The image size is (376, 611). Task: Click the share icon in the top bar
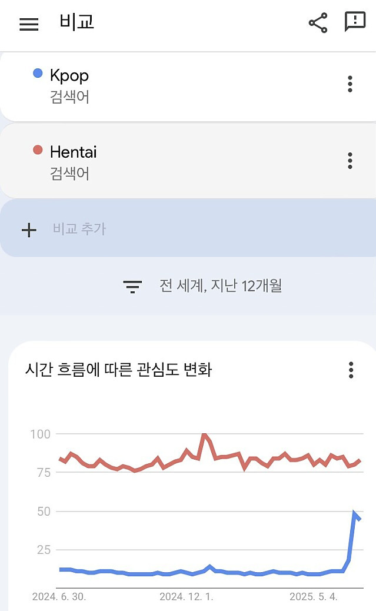click(x=317, y=23)
